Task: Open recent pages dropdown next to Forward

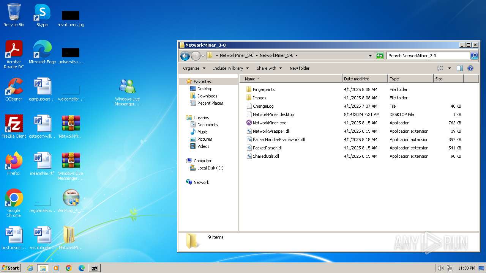Action: 203,56
